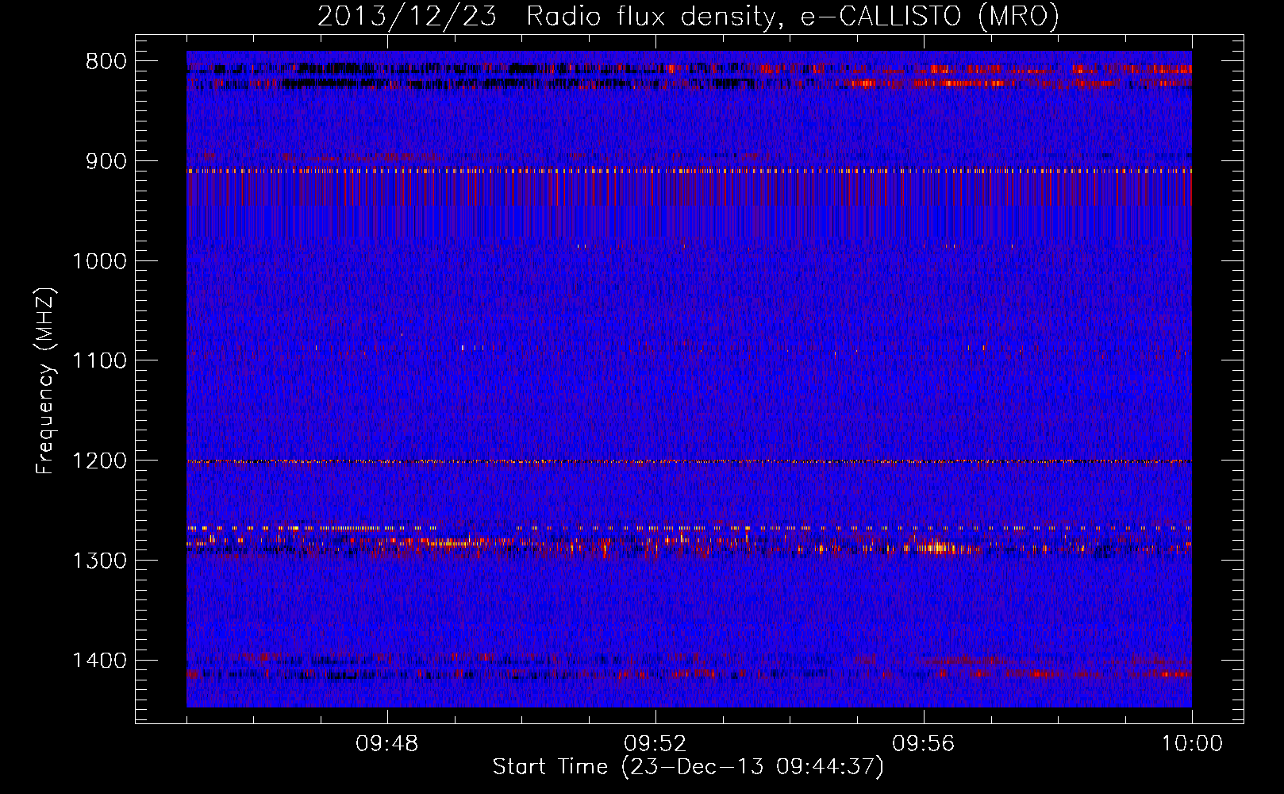Click the 09:48 time tick label
This screenshot has width=1284, height=794.
point(387,744)
